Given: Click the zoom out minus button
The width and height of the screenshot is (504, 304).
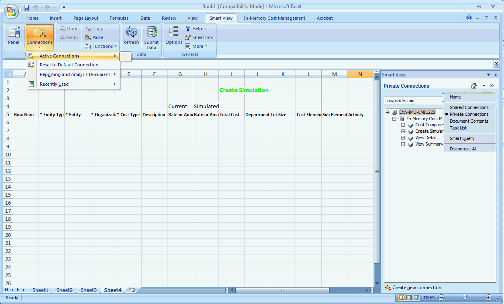Looking at the screenshot, I should pos(441,298).
